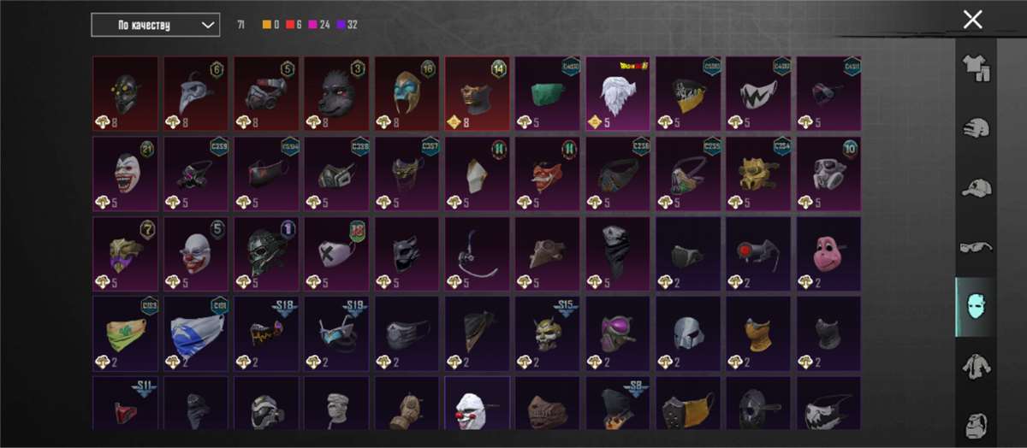Switch to the cap hats category
The image size is (1027, 448).
[976, 187]
